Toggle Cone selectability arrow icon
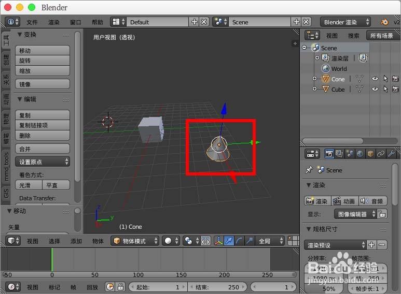 385,79
